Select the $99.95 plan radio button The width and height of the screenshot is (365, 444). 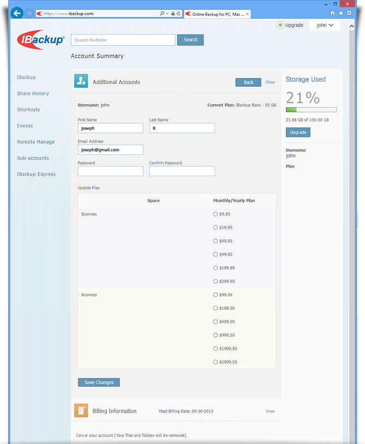point(215,254)
